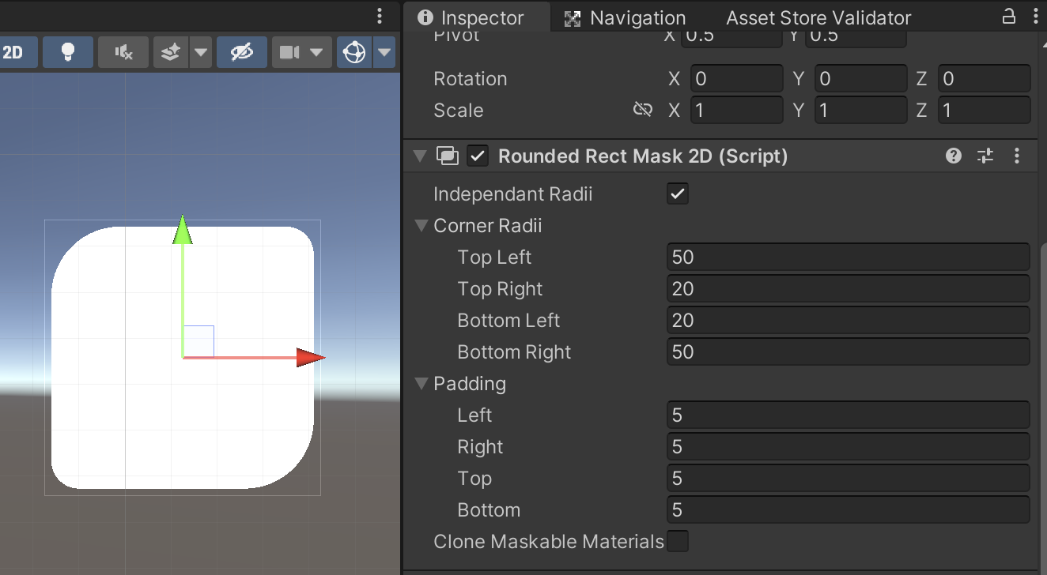Viewport: 1047px width, 575px height.
Task: Click the Clone Maskable Materials label
Action: [x=549, y=542]
